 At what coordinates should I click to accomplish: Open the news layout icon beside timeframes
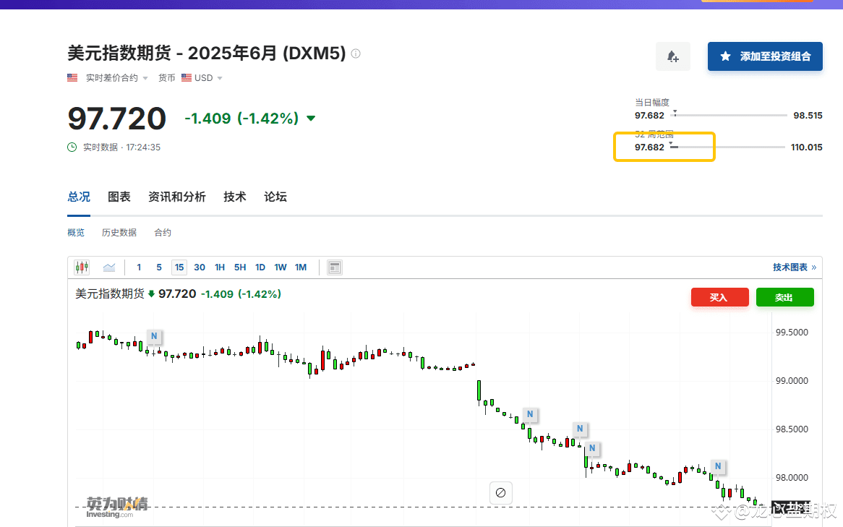point(334,267)
